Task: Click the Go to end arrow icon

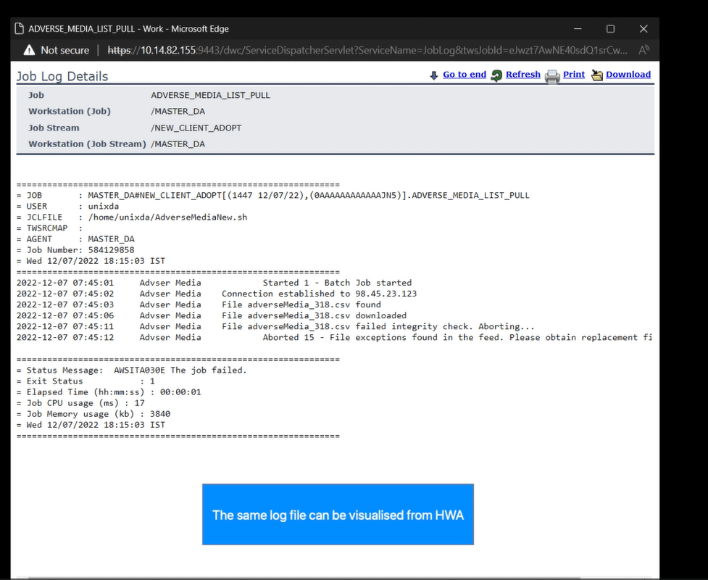Action: pos(433,75)
